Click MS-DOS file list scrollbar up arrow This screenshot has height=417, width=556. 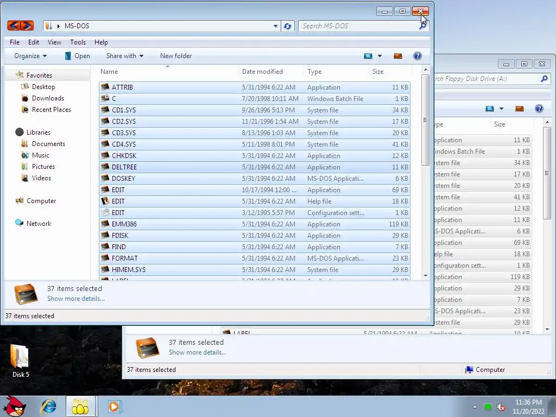point(426,69)
